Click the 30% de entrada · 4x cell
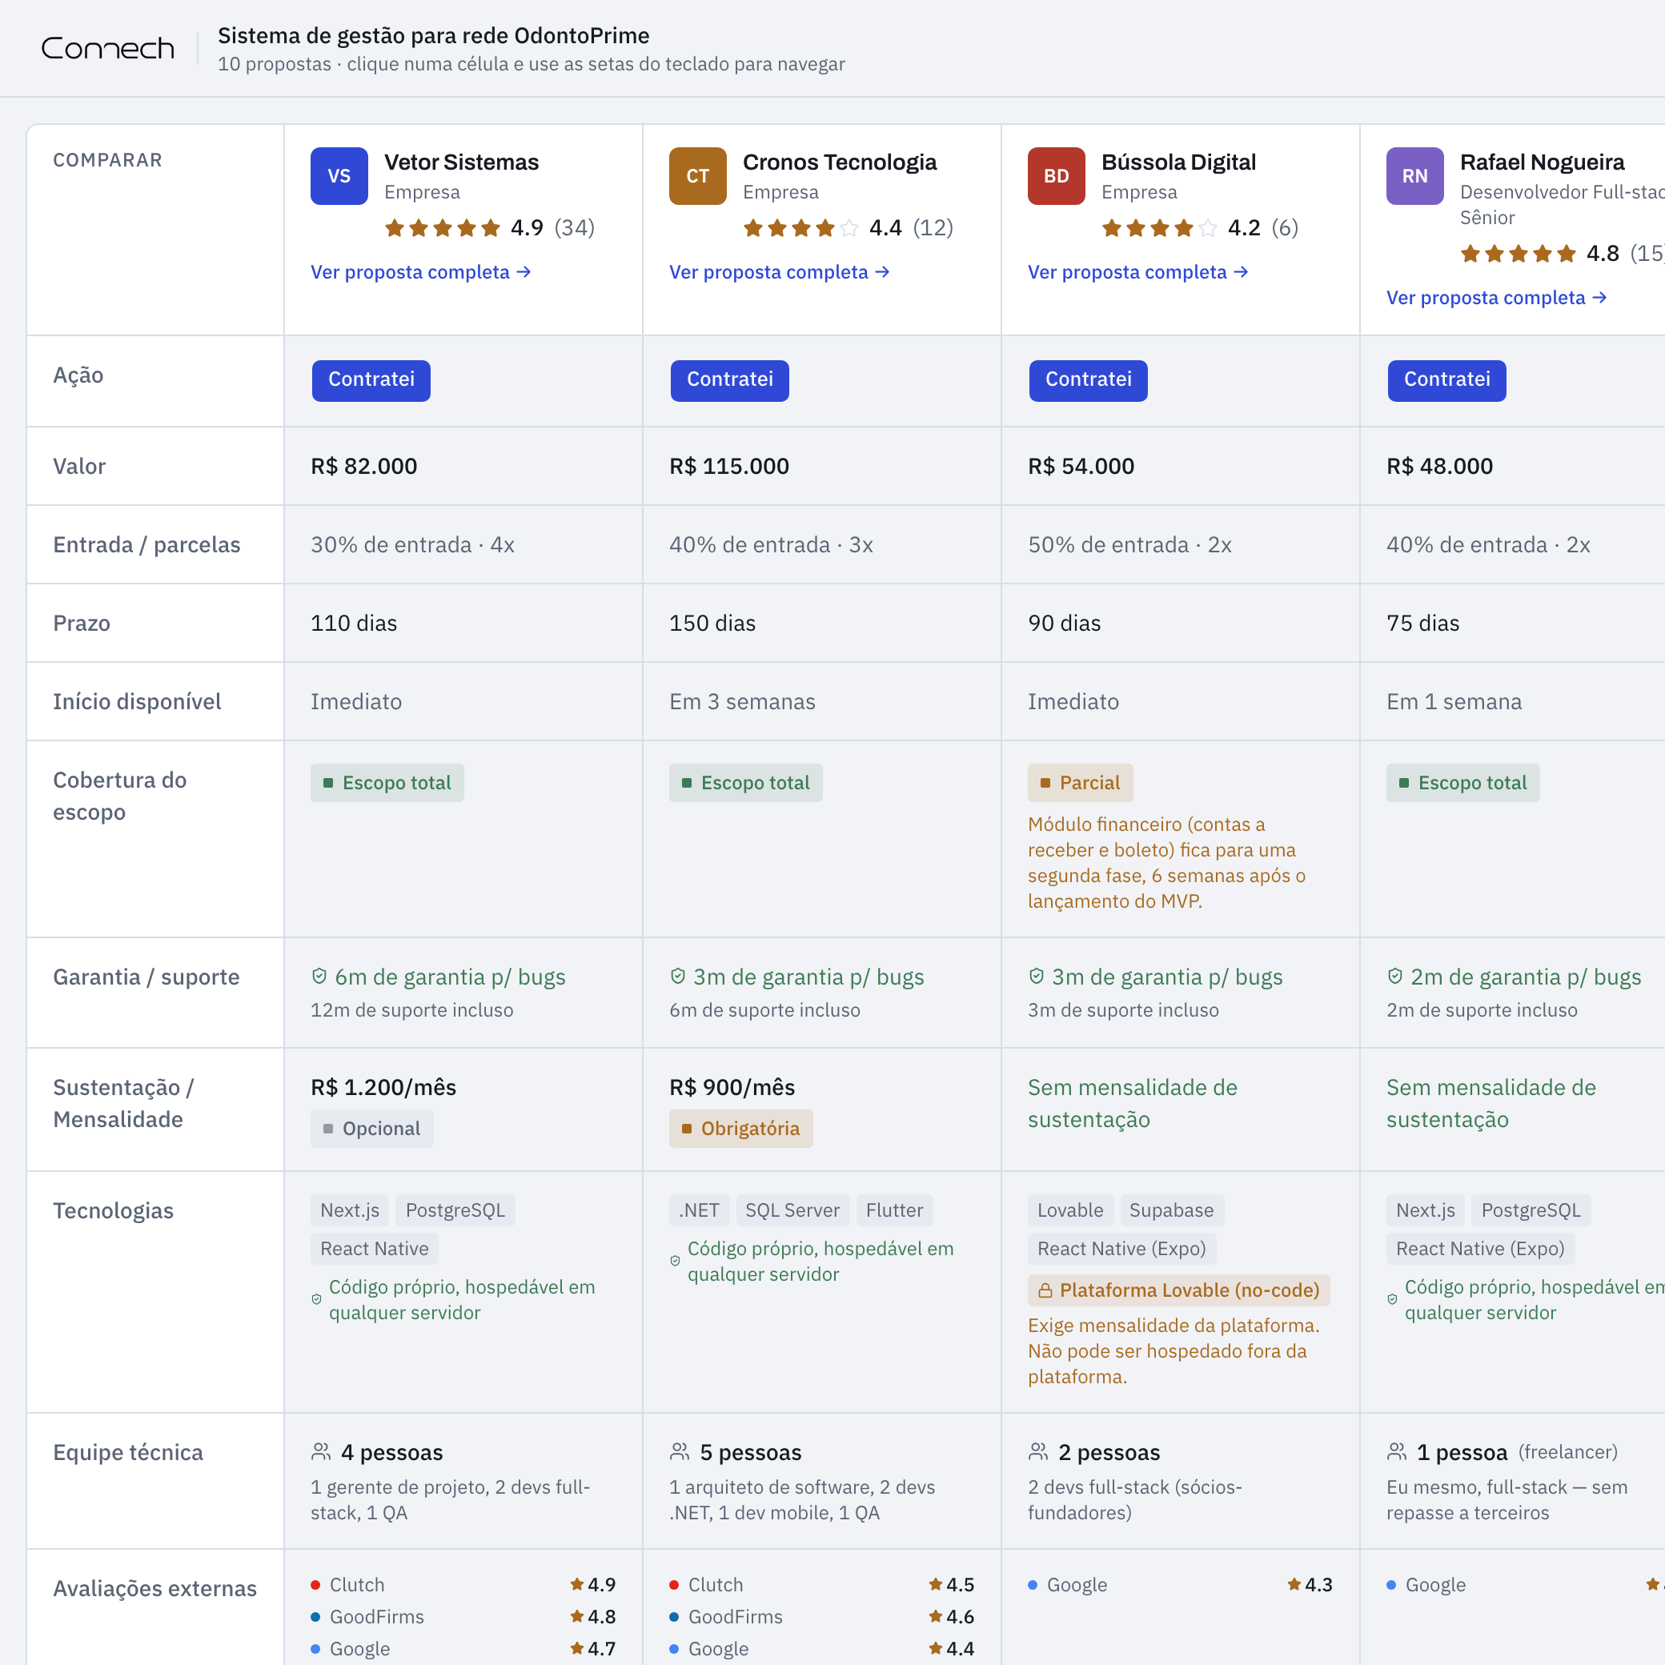Image resolution: width=1665 pixels, height=1665 pixels. coord(463,544)
